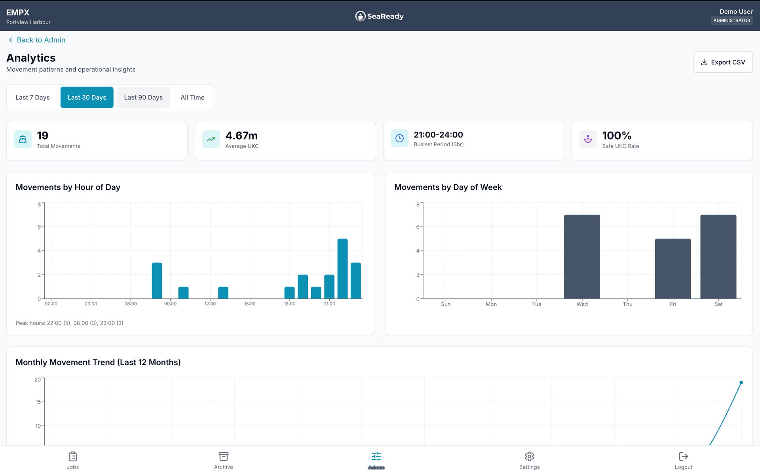This screenshot has width=760, height=476.
Task: Select the Saturday bar in day-of-week chart
Action: pos(718,257)
